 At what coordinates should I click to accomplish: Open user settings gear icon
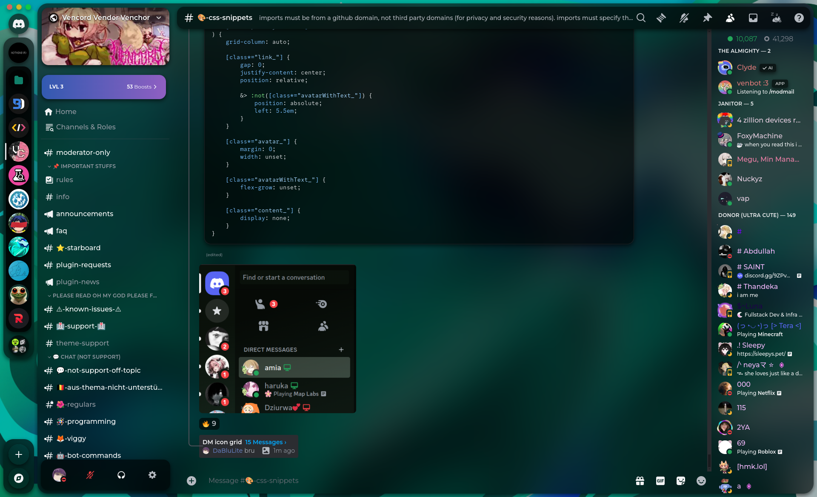coord(152,475)
